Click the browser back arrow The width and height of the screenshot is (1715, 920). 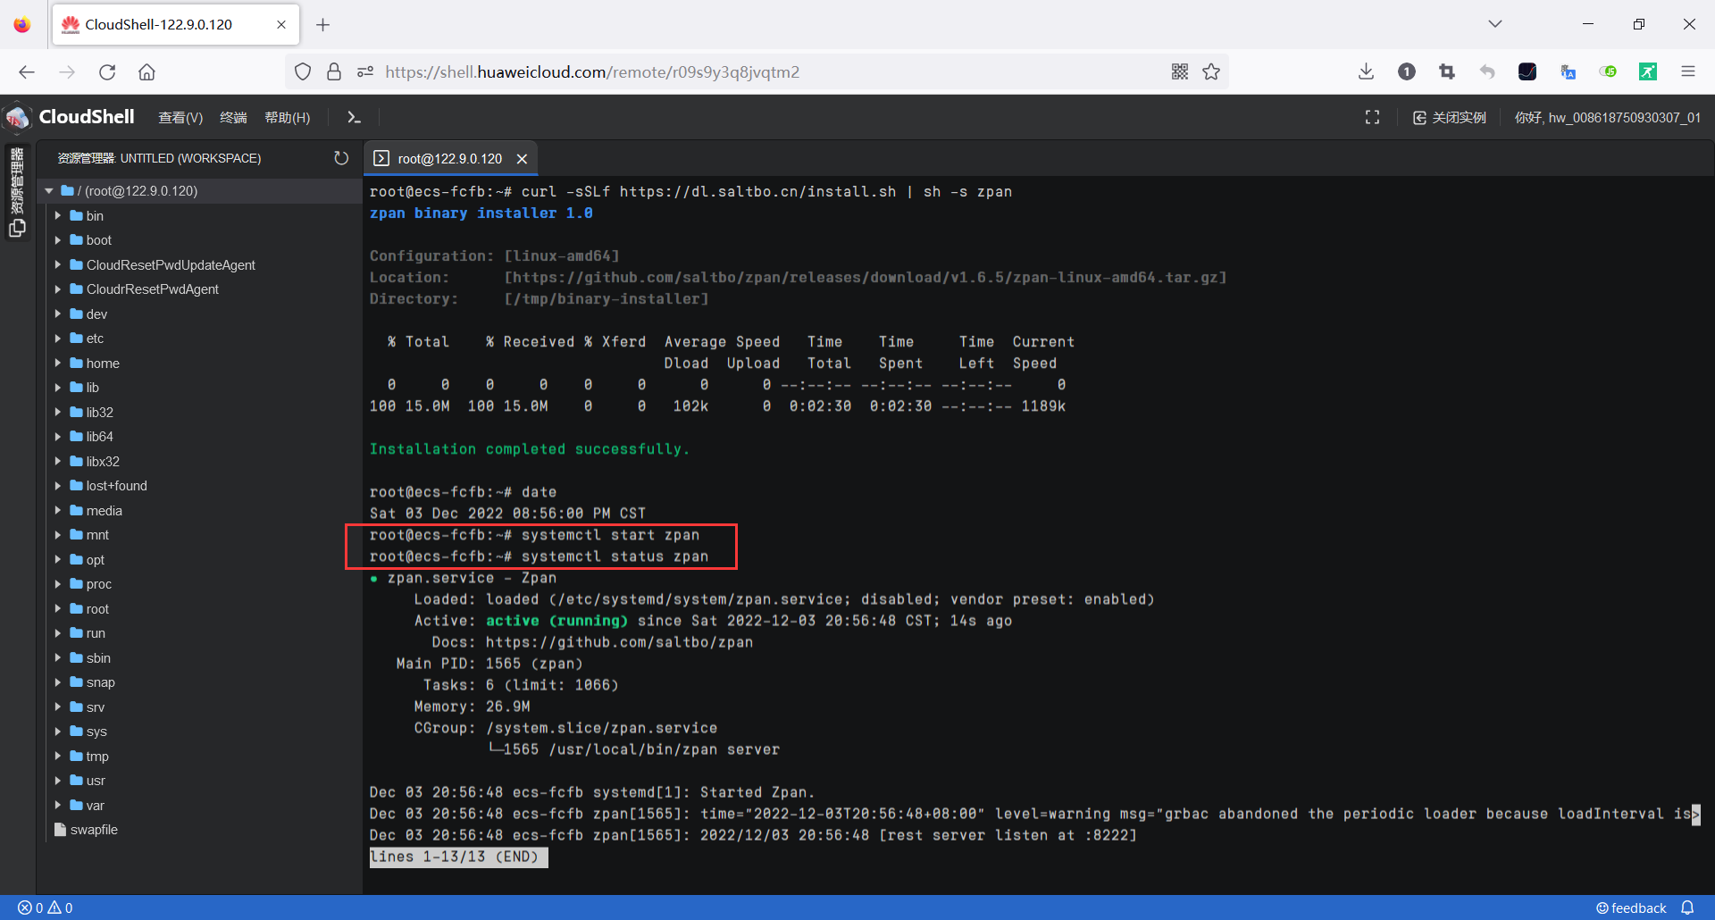click(27, 72)
